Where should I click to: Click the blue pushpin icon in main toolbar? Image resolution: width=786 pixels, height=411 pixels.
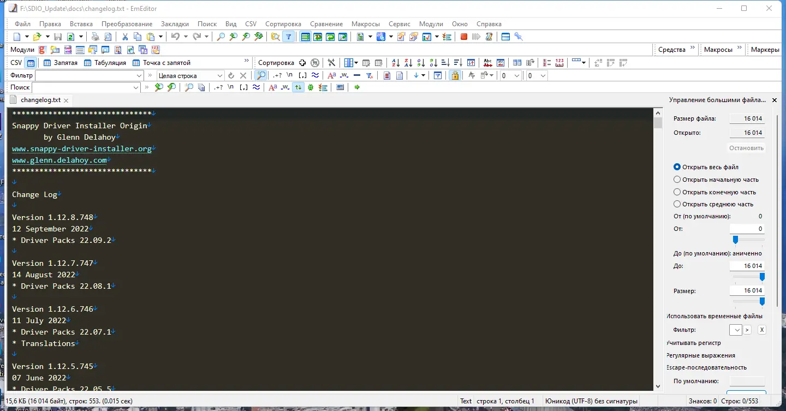tap(519, 37)
